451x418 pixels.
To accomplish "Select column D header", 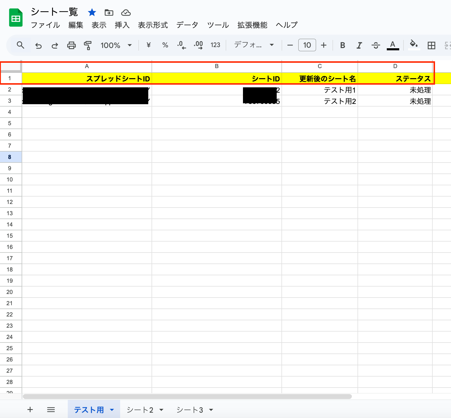I will click(x=395, y=66).
